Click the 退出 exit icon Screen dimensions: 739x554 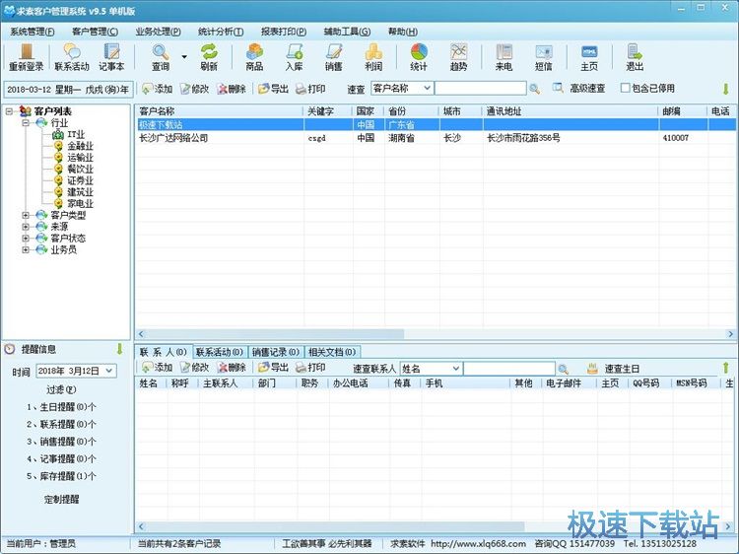tap(634, 57)
